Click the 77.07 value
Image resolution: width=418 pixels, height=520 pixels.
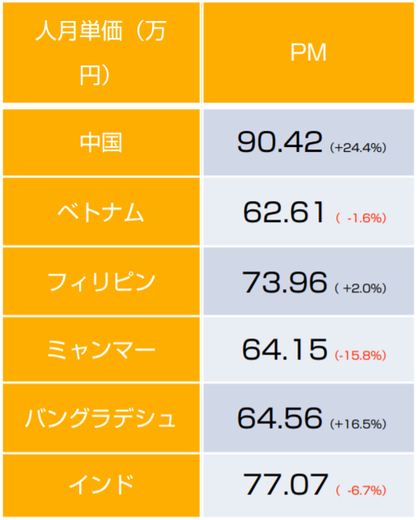coord(285,484)
